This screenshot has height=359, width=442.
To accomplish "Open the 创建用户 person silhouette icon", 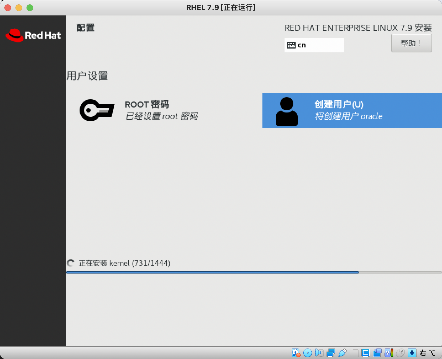I will click(x=287, y=111).
